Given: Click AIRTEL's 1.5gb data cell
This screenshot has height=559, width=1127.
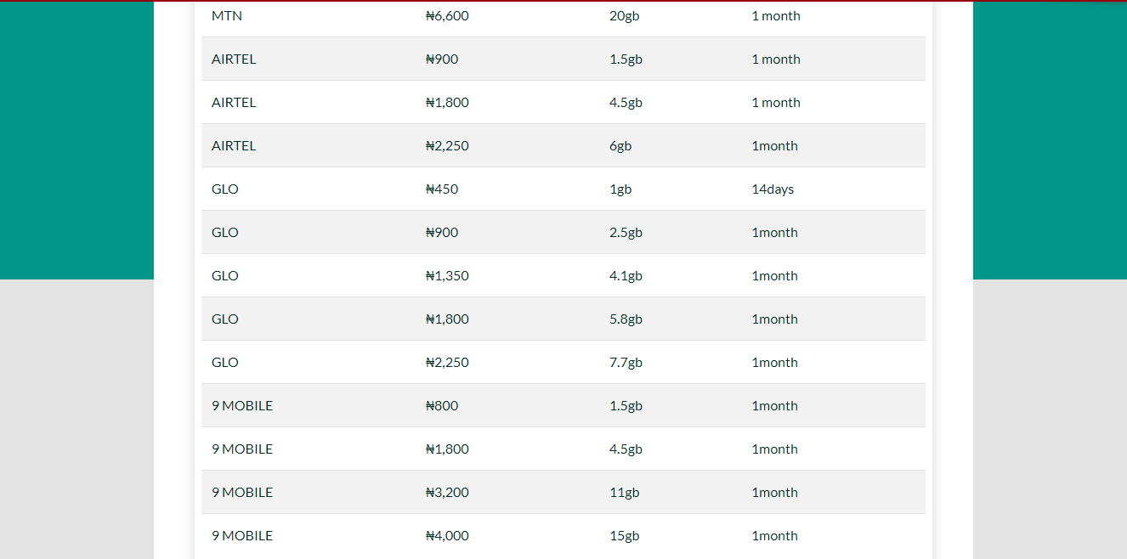Looking at the screenshot, I should click(x=626, y=59).
